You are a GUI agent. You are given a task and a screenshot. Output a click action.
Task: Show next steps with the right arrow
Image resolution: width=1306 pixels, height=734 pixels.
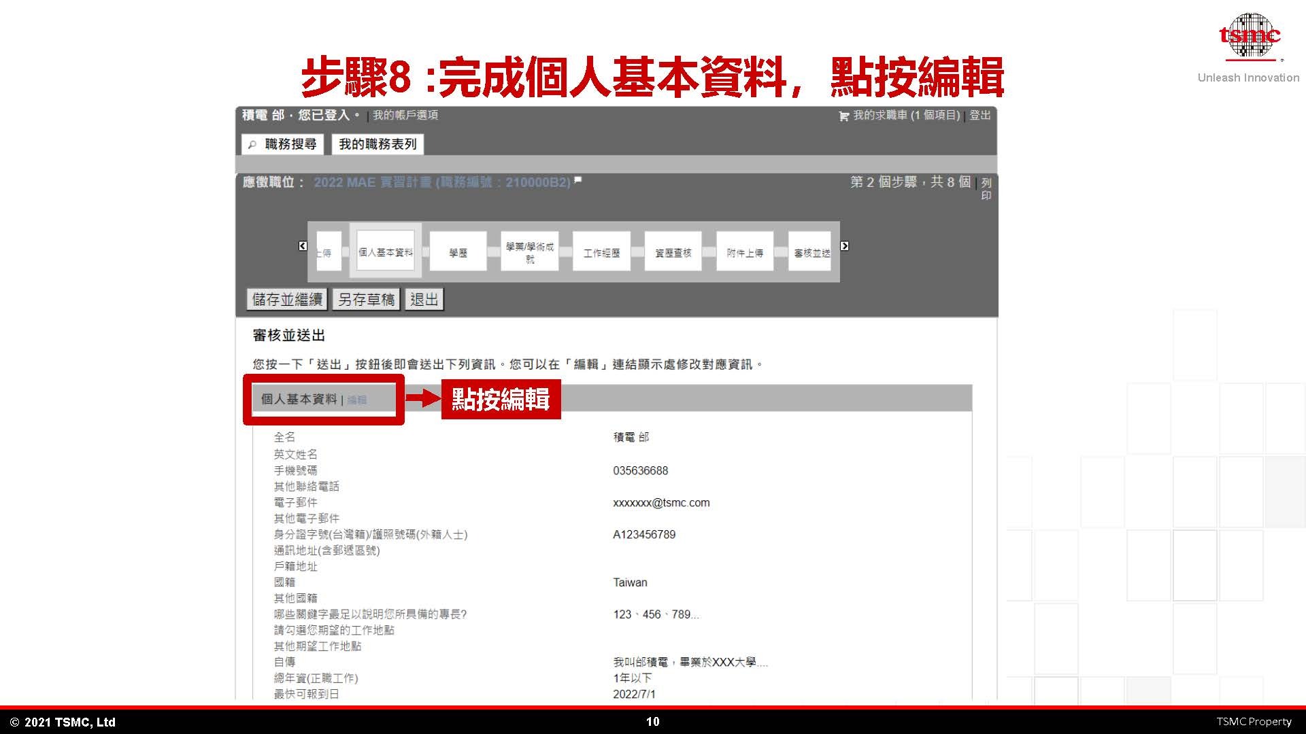point(844,246)
